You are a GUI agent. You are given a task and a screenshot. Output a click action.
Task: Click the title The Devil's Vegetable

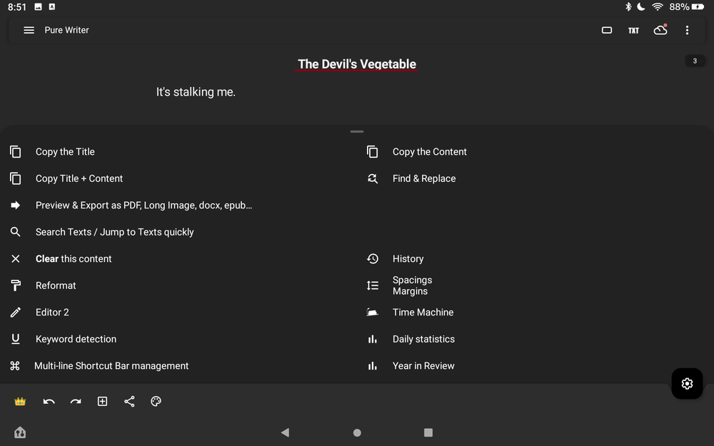pyautogui.click(x=356, y=64)
